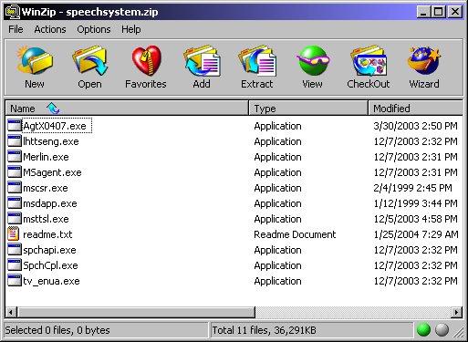Sort by the Name column header
468x342 pixels.
click(x=127, y=109)
